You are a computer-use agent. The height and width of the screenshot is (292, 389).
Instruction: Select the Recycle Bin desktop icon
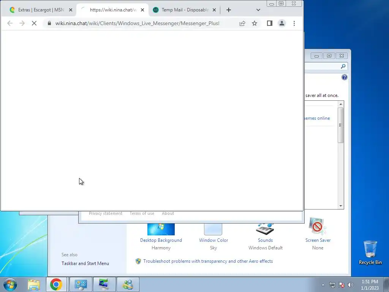point(370,252)
